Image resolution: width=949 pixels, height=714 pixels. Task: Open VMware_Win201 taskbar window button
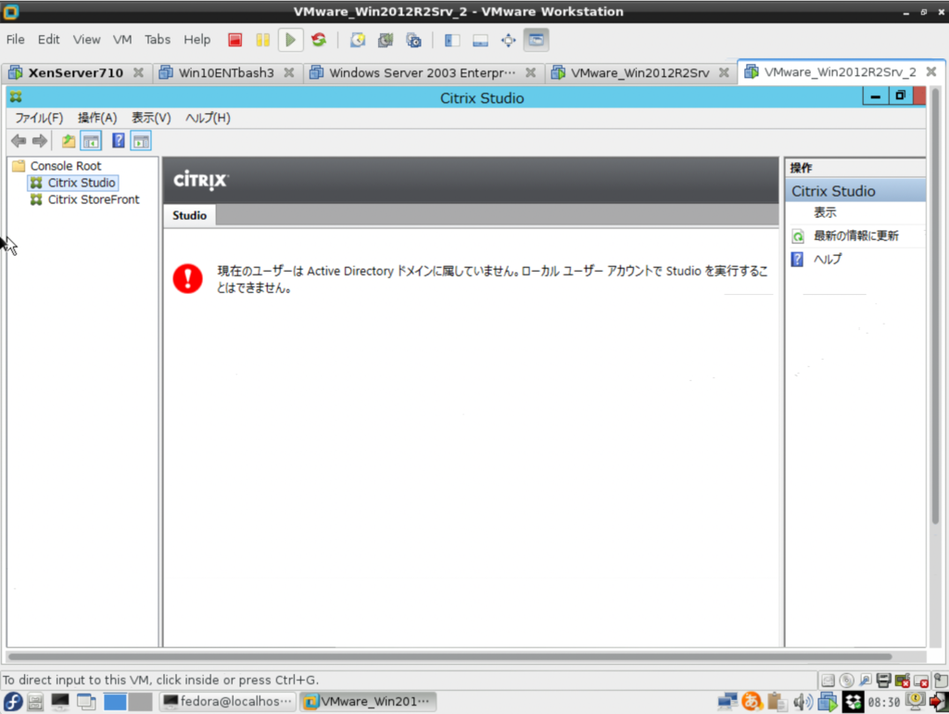point(368,701)
